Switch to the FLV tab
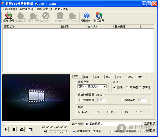This screenshot has height=137, width=158. pyautogui.click(x=78, y=77)
